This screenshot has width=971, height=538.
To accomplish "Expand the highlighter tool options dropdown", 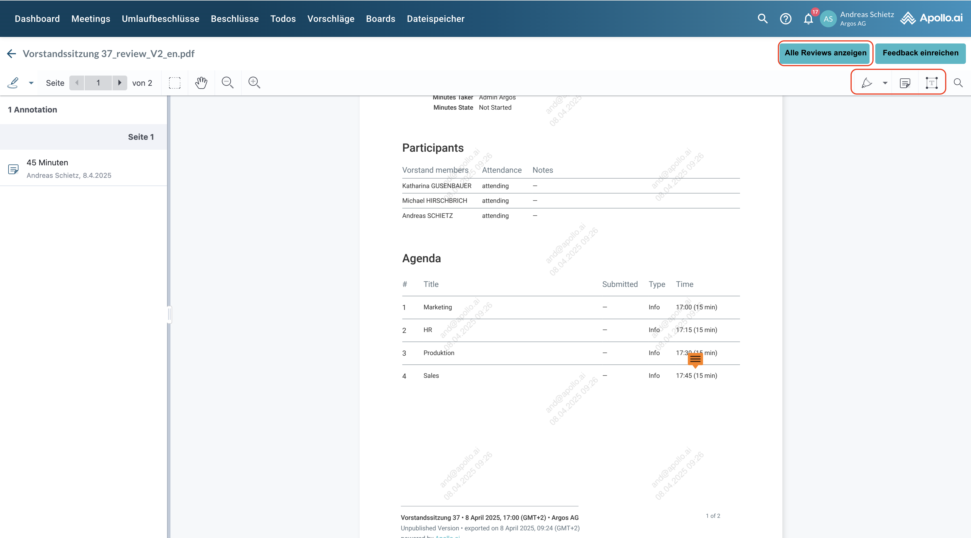I will pos(885,83).
